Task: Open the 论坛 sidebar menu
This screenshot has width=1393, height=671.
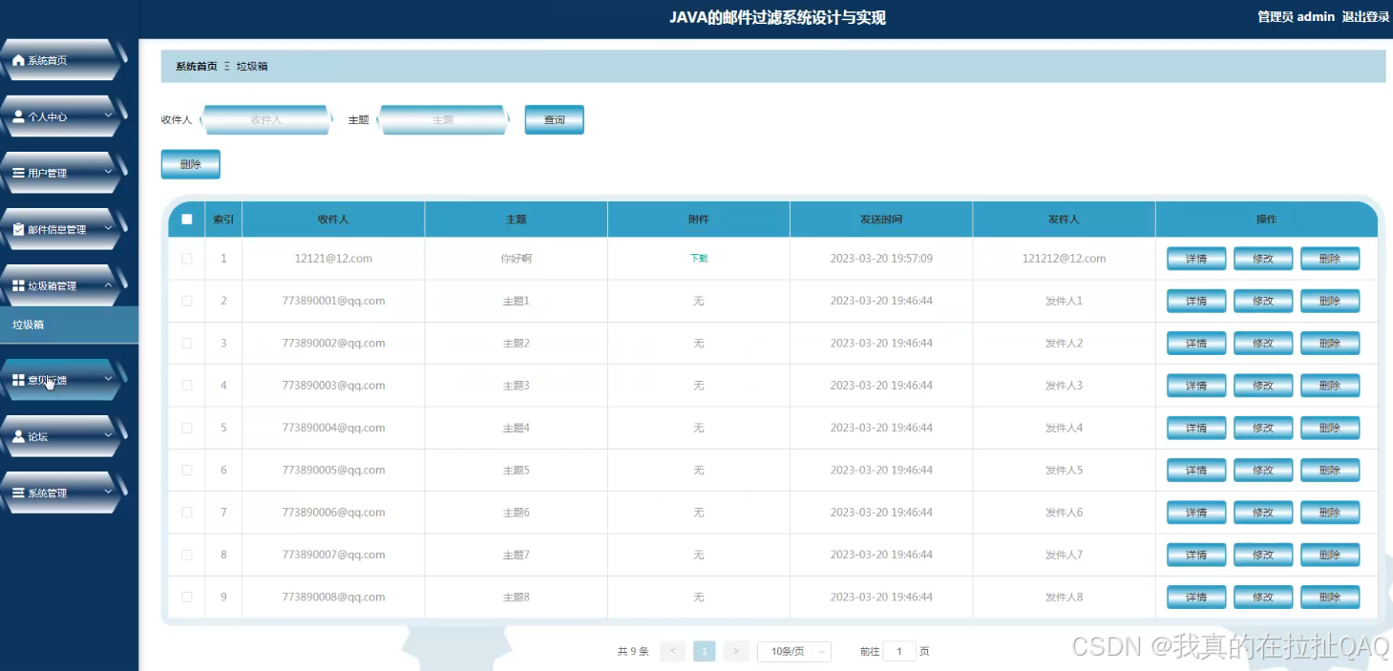Action: click(63, 436)
